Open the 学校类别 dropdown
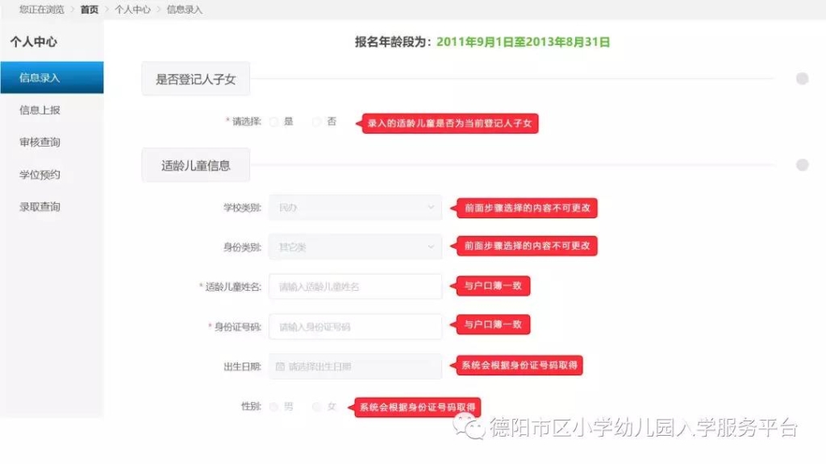This screenshot has width=826, height=464. pos(355,208)
